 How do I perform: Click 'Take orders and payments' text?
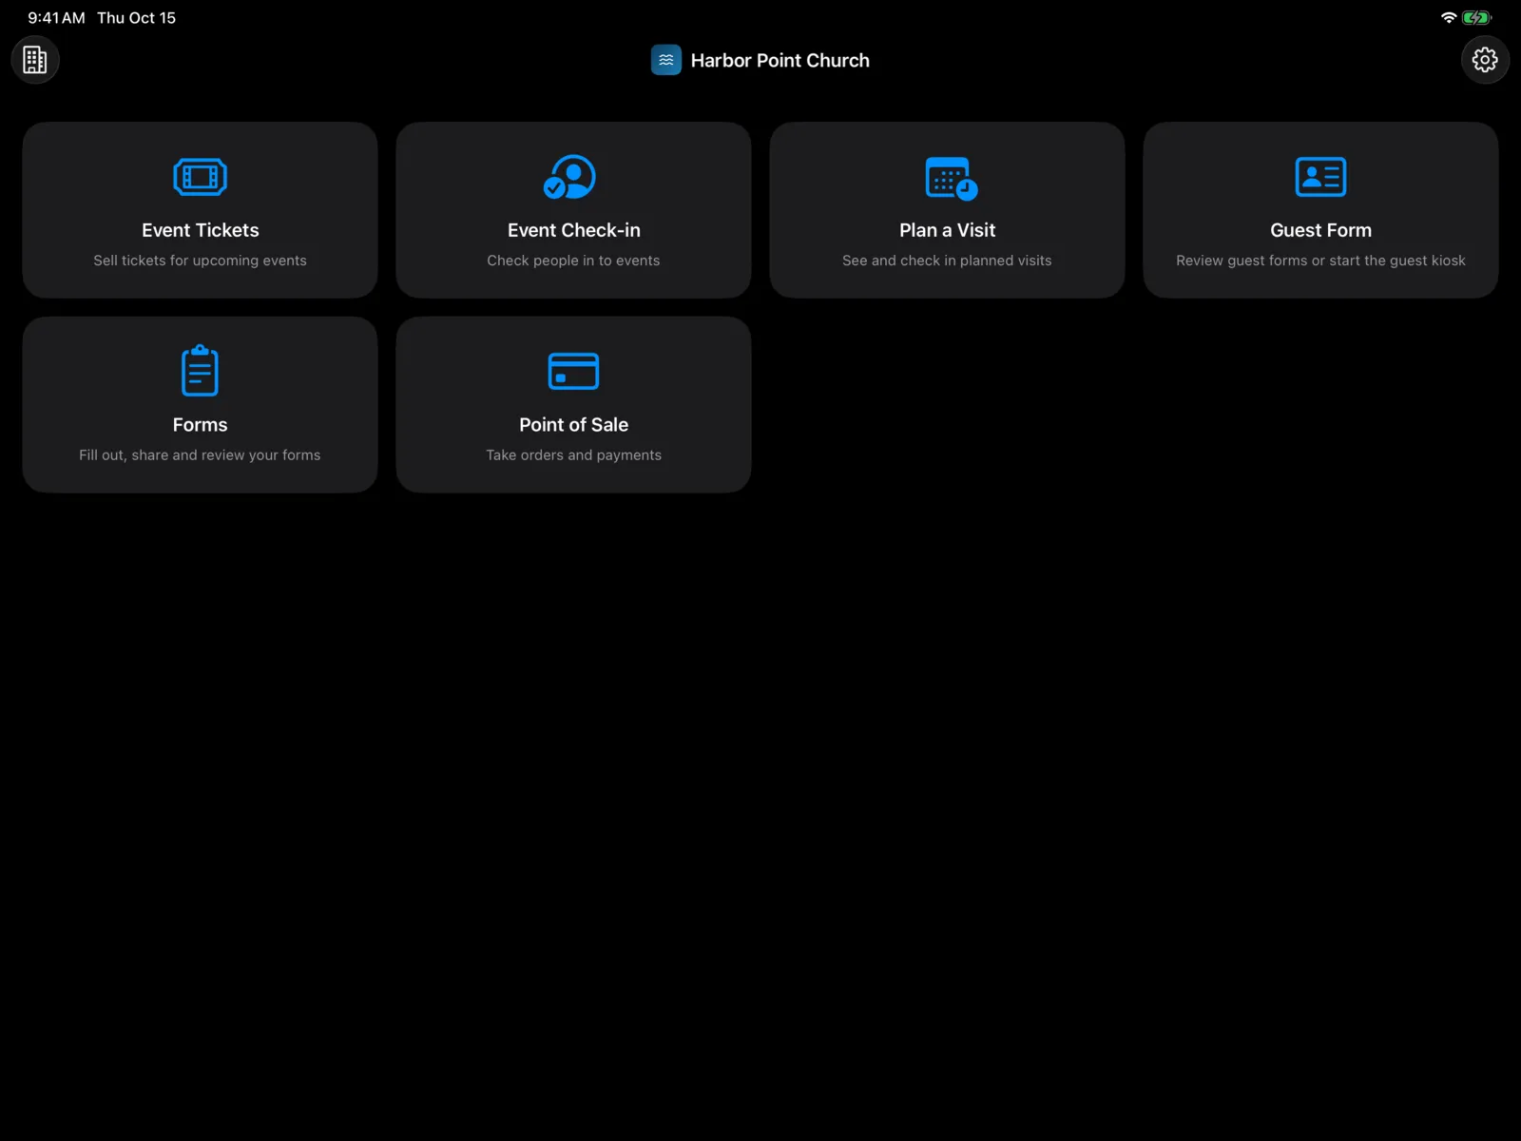click(x=574, y=455)
